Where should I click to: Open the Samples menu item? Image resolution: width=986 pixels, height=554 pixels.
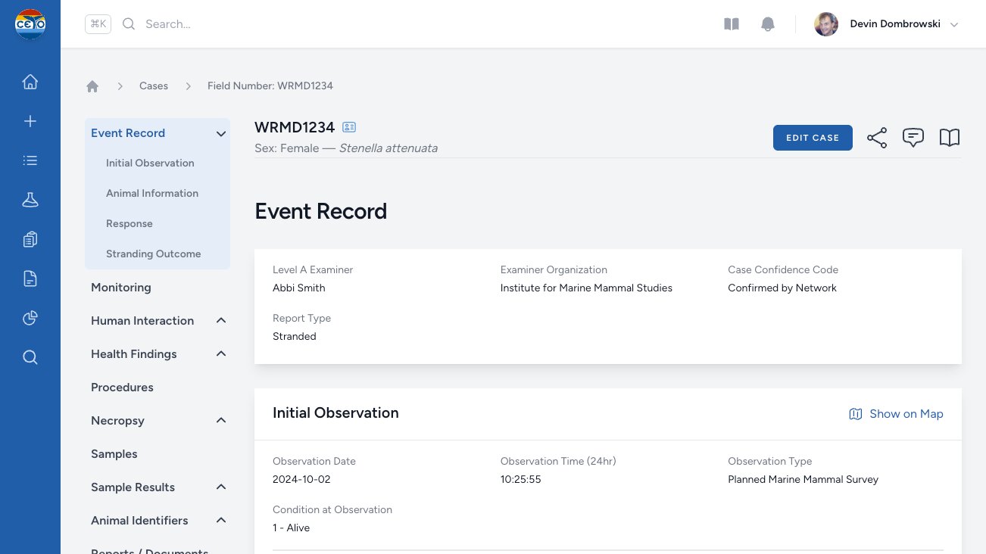point(114,454)
